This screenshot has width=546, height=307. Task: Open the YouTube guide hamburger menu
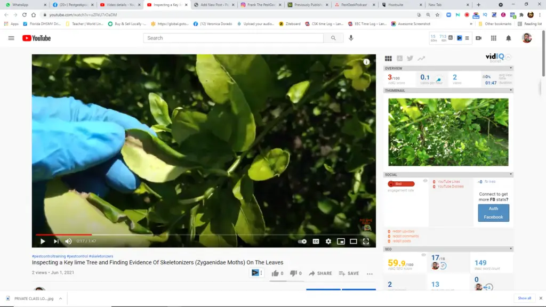tap(11, 38)
